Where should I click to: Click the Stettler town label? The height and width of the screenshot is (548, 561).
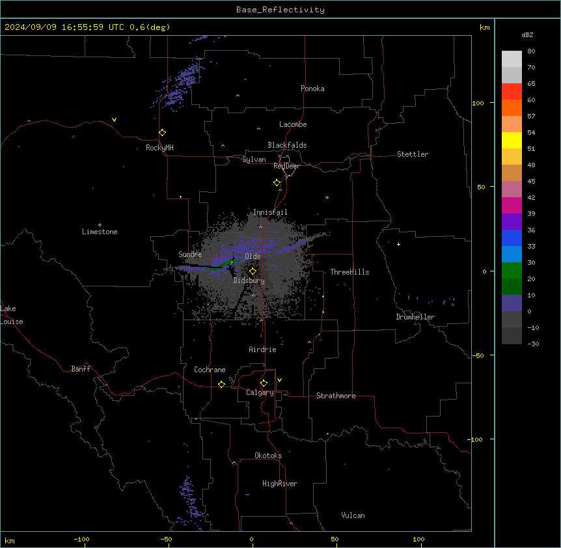coord(412,154)
